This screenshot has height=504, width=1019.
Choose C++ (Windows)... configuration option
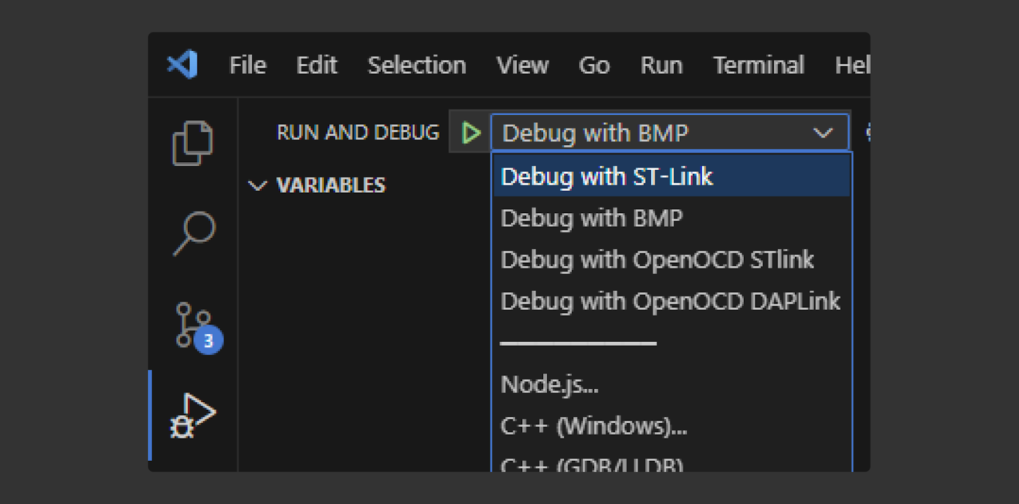671,426
